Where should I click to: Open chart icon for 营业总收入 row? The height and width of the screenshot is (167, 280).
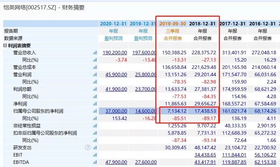click(x=95, y=53)
